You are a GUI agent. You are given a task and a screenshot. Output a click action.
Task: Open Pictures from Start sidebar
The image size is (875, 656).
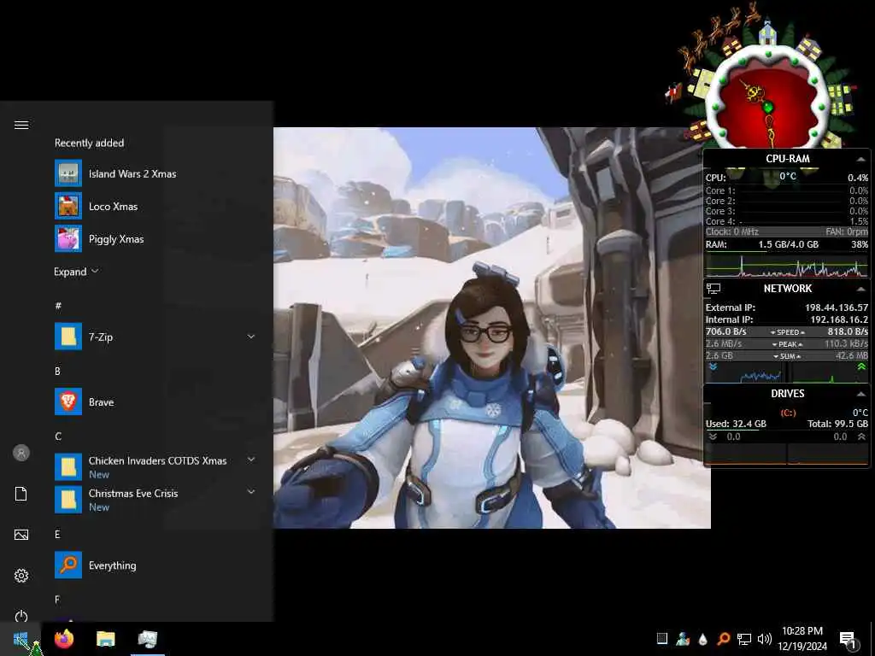pos(21,535)
